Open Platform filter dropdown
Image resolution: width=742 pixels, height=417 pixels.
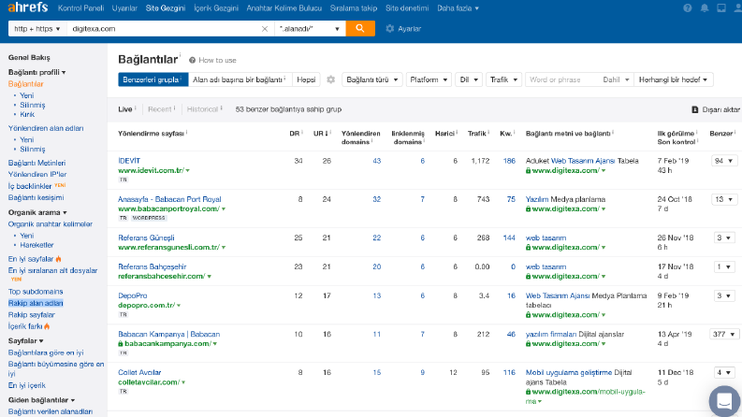coord(429,79)
